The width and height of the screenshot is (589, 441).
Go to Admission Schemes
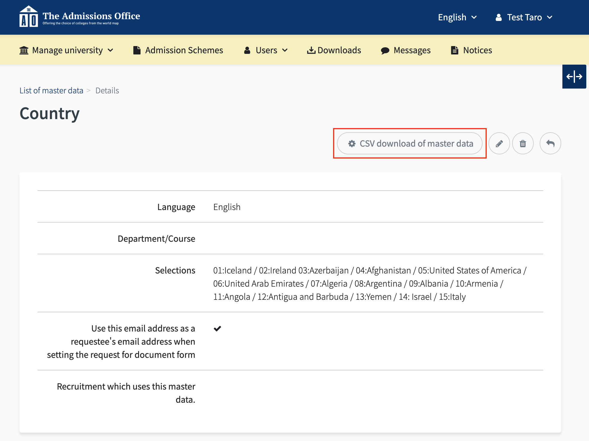pos(178,50)
